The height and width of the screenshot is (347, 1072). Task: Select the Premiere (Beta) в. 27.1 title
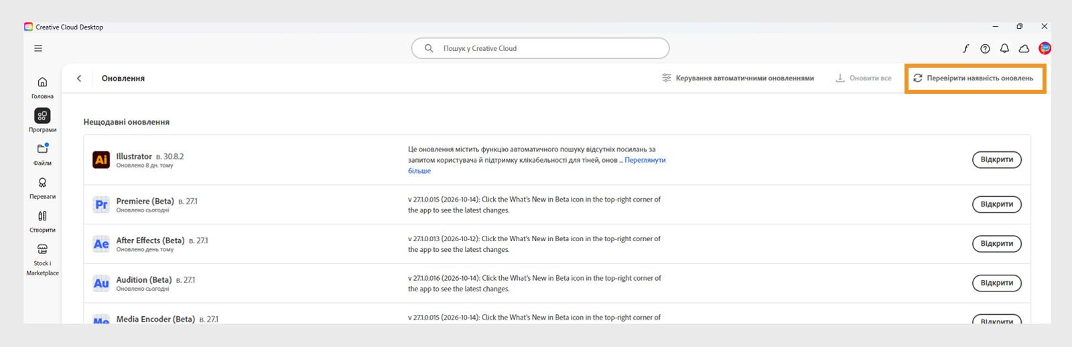(157, 201)
